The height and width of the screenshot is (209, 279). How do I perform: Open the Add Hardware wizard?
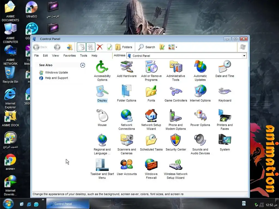click(126, 69)
